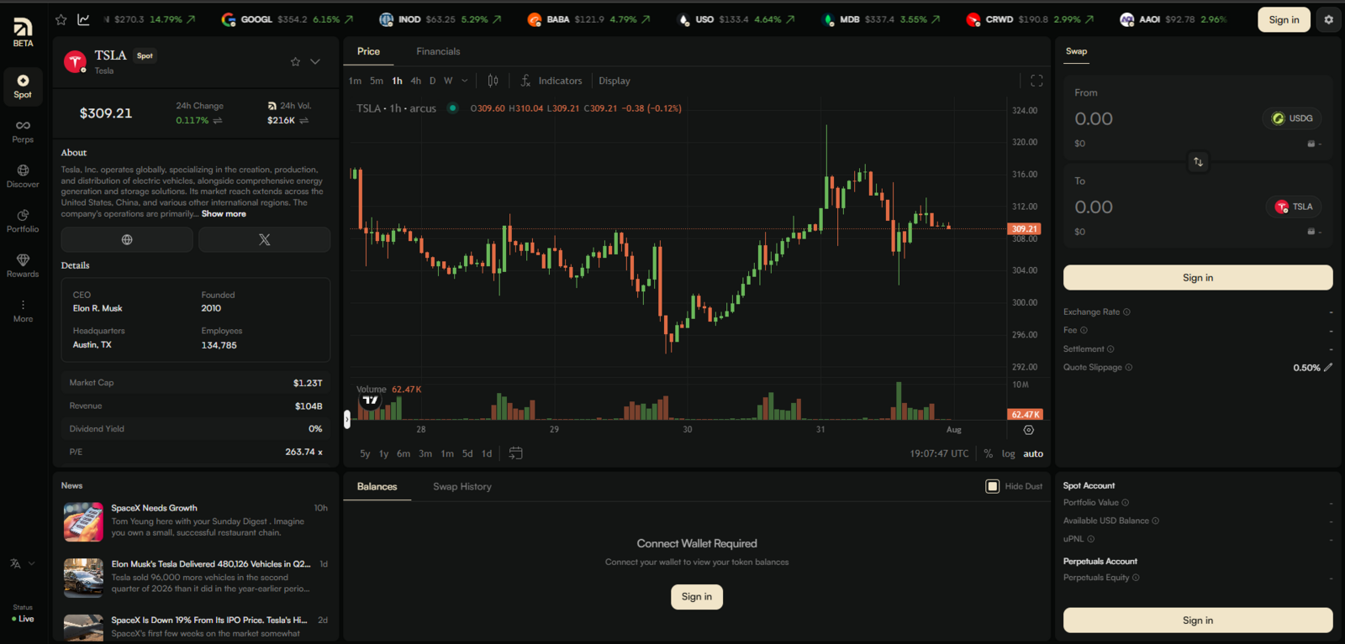This screenshot has width=1345, height=644.
Task: Click the favorites star in ticker bar
Action: [61, 19]
